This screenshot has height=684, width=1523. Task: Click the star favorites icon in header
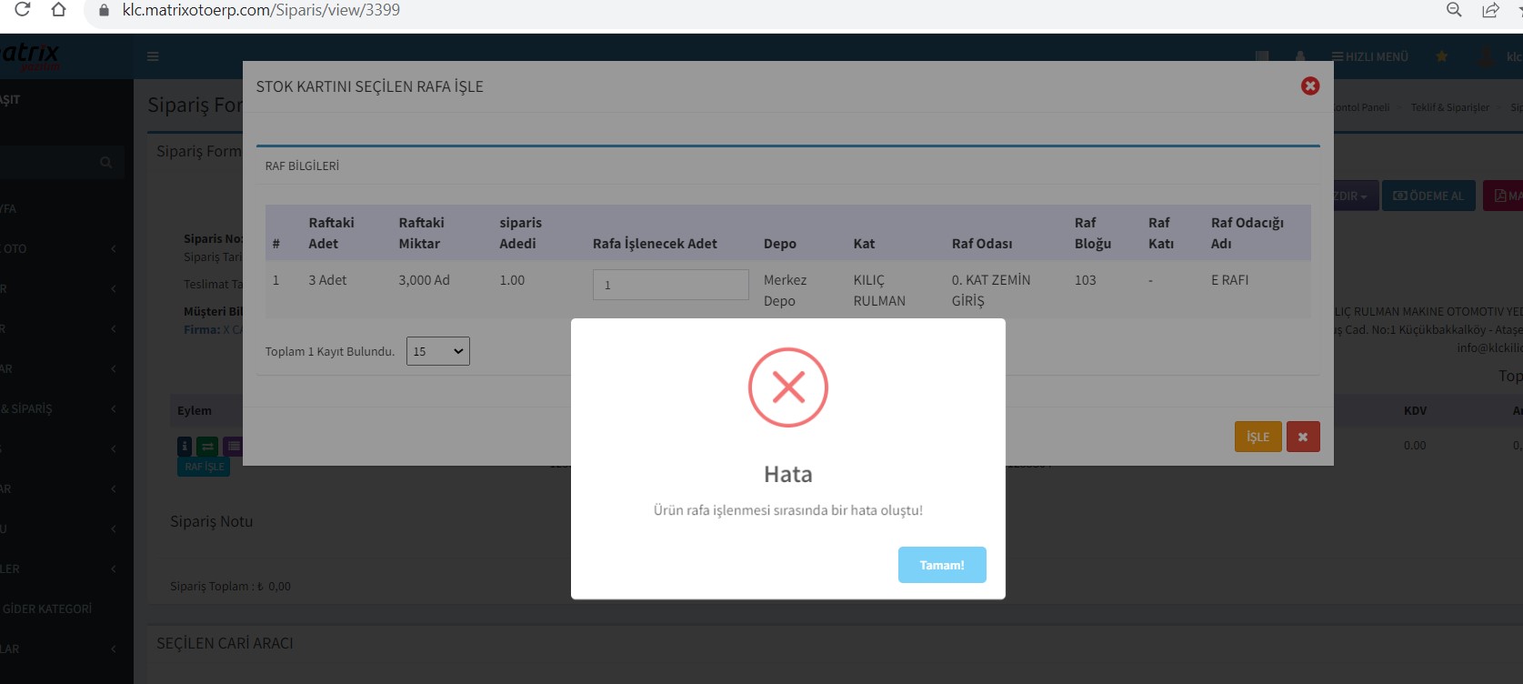1441,56
